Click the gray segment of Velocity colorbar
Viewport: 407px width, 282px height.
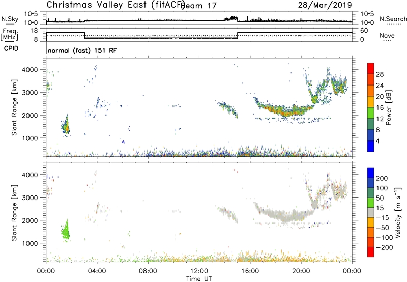(x=371, y=212)
